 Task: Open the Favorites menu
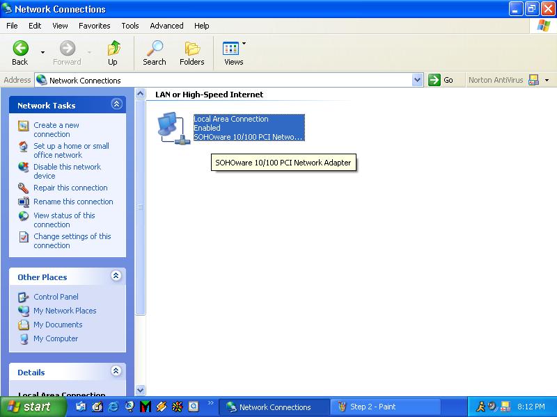(x=95, y=26)
